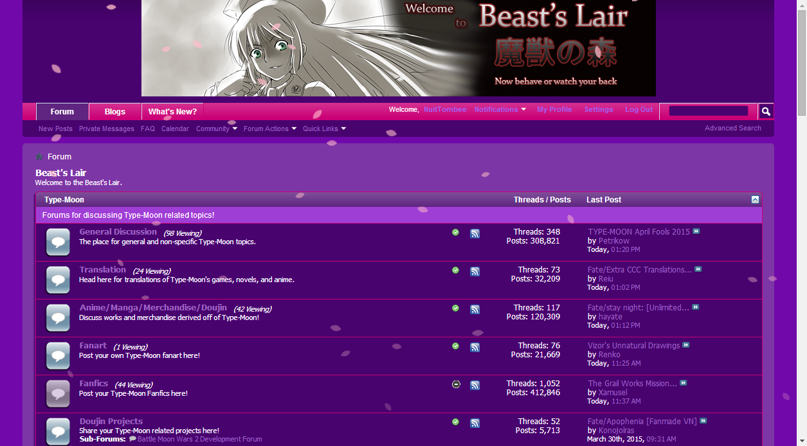
Task: Open Battle Moon Wars 2 Development Forum
Action: click(200, 439)
